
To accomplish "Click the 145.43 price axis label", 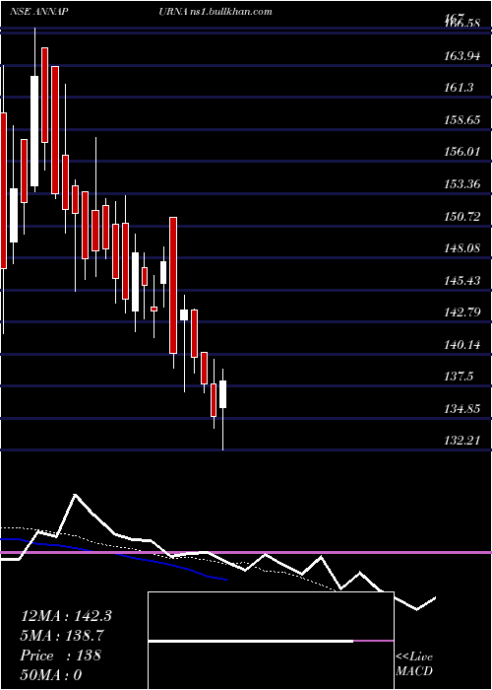I will (x=461, y=281).
